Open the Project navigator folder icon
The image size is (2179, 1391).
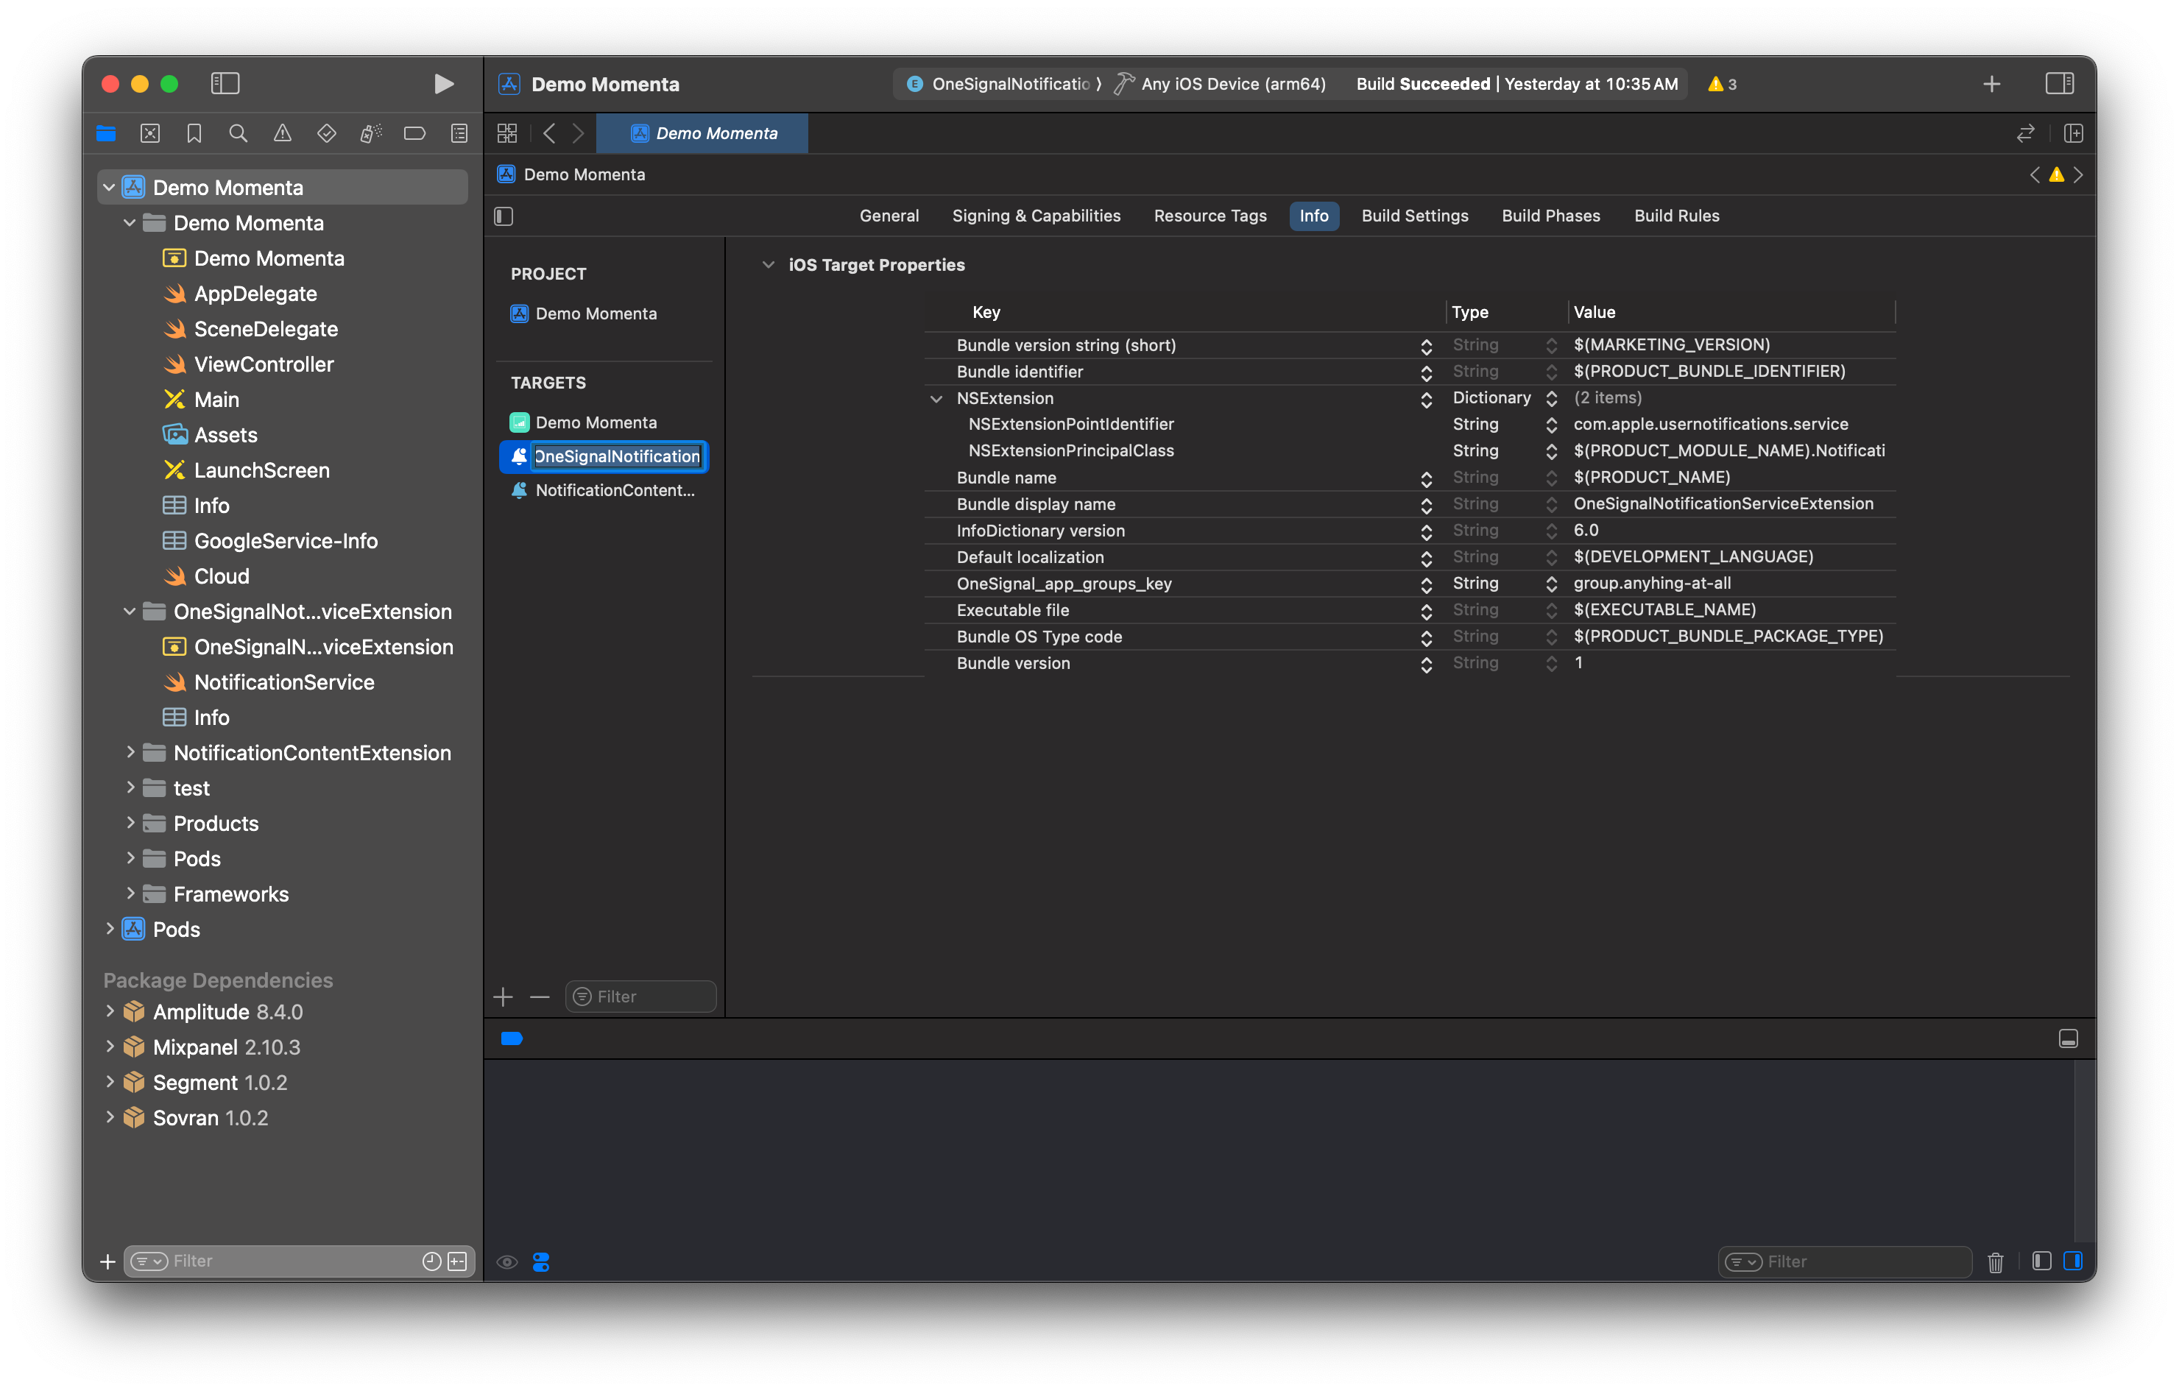106,134
